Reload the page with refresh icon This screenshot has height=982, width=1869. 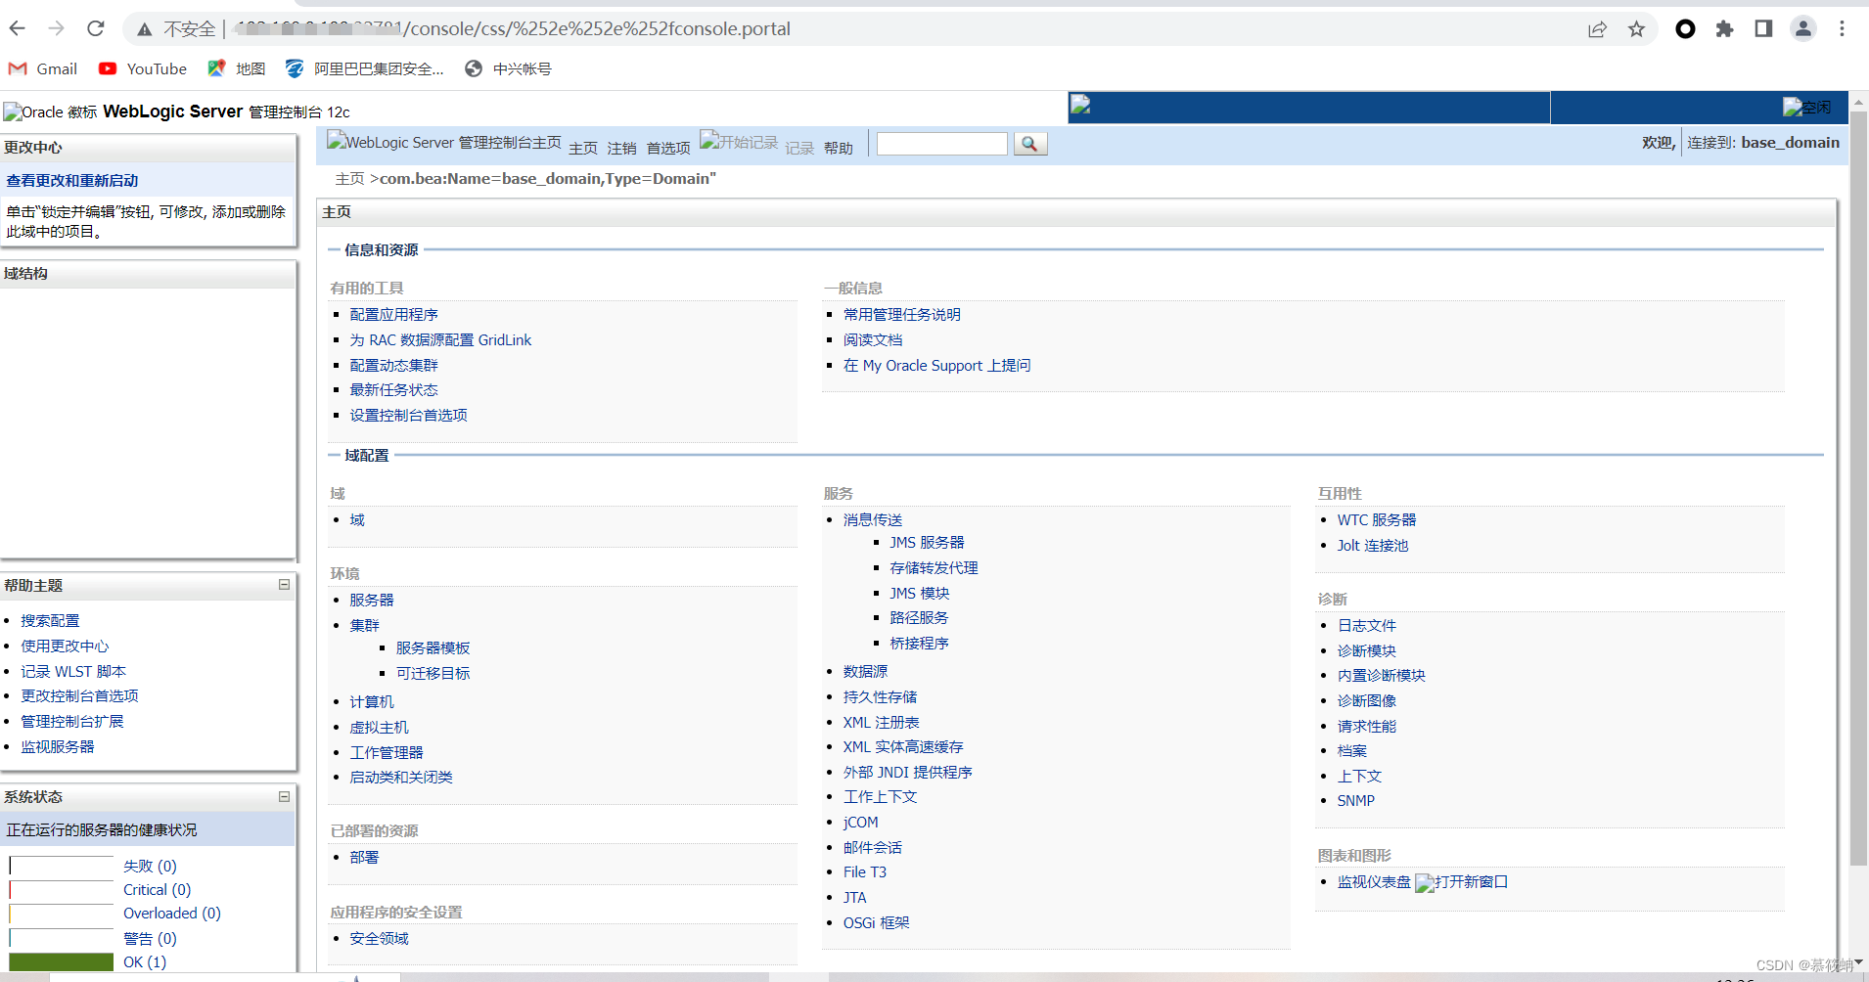coord(96,28)
